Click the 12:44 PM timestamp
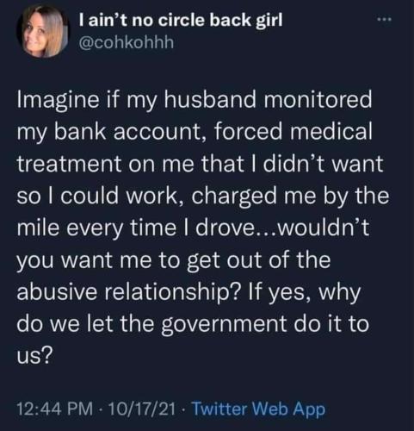The height and width of the screenshot is (431, 414). [55, 409]
